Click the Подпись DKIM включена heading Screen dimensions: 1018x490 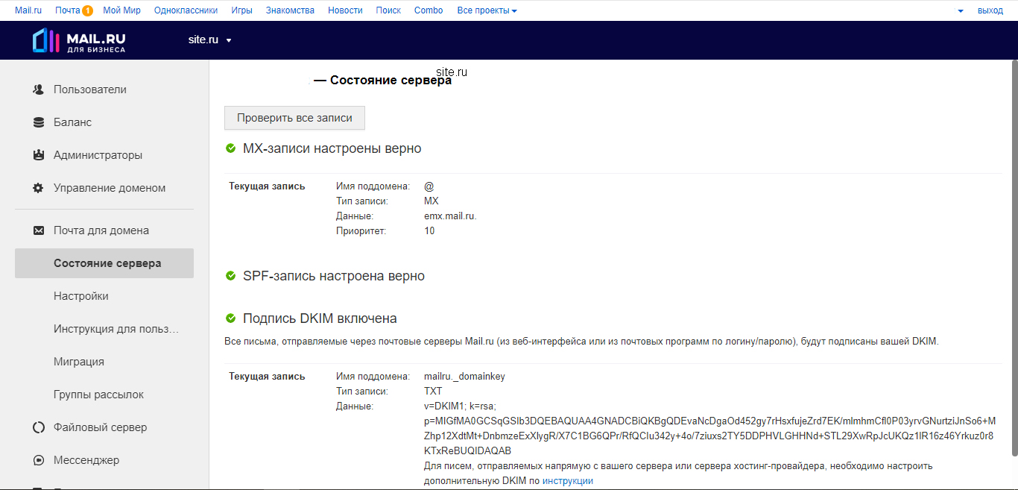320,318
